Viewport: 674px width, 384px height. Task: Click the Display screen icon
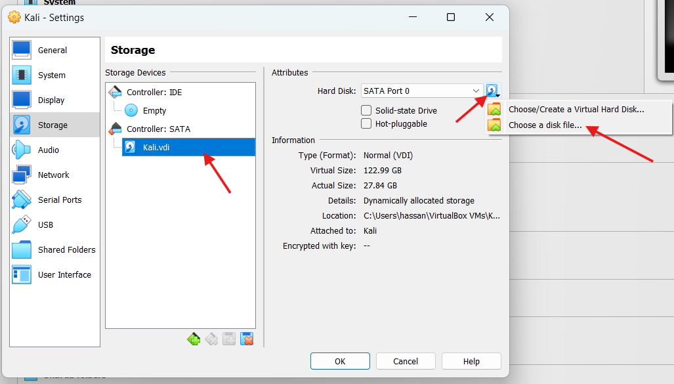[x=22, y=100]
